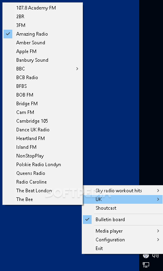Play BOB FM

[42, 95]
